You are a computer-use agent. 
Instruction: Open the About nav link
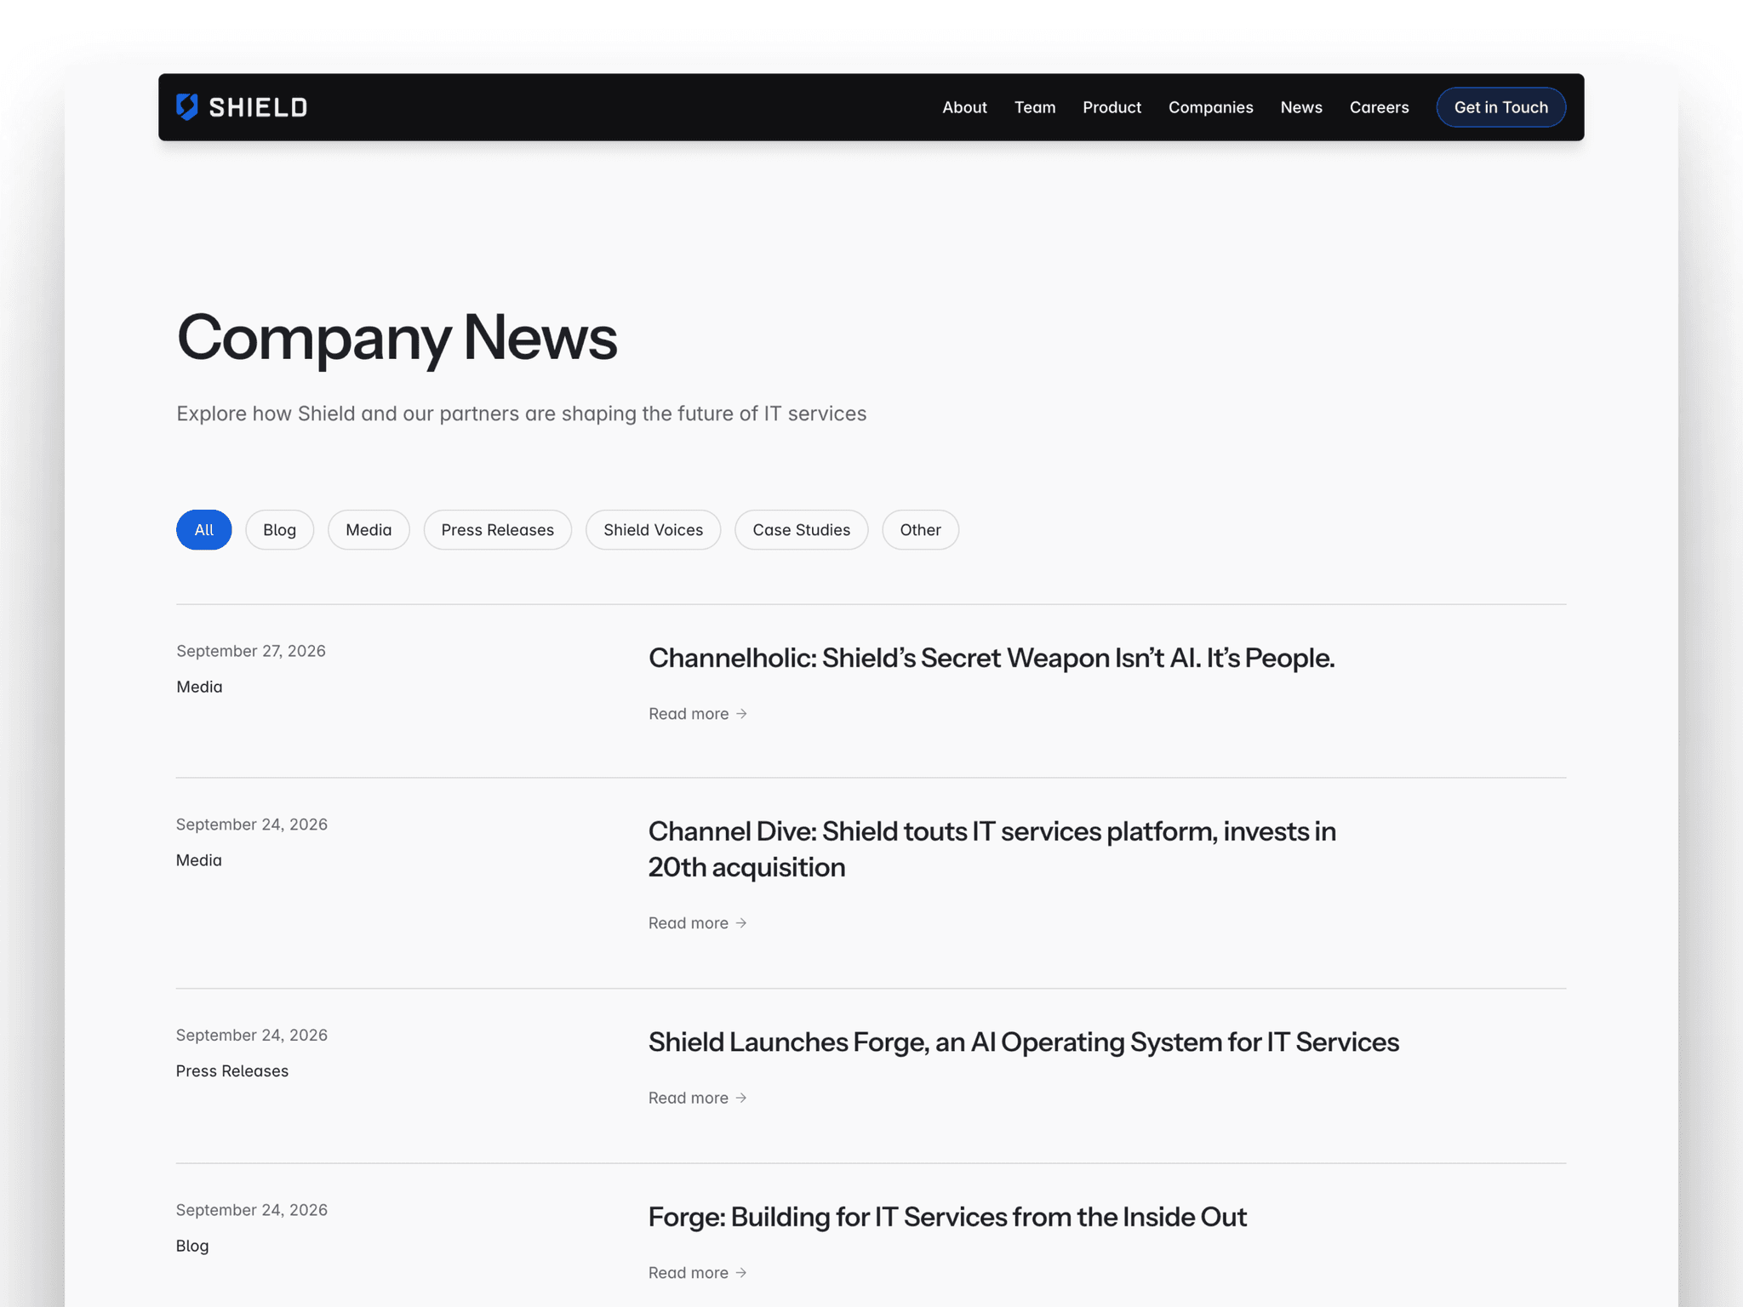[964, 107]
